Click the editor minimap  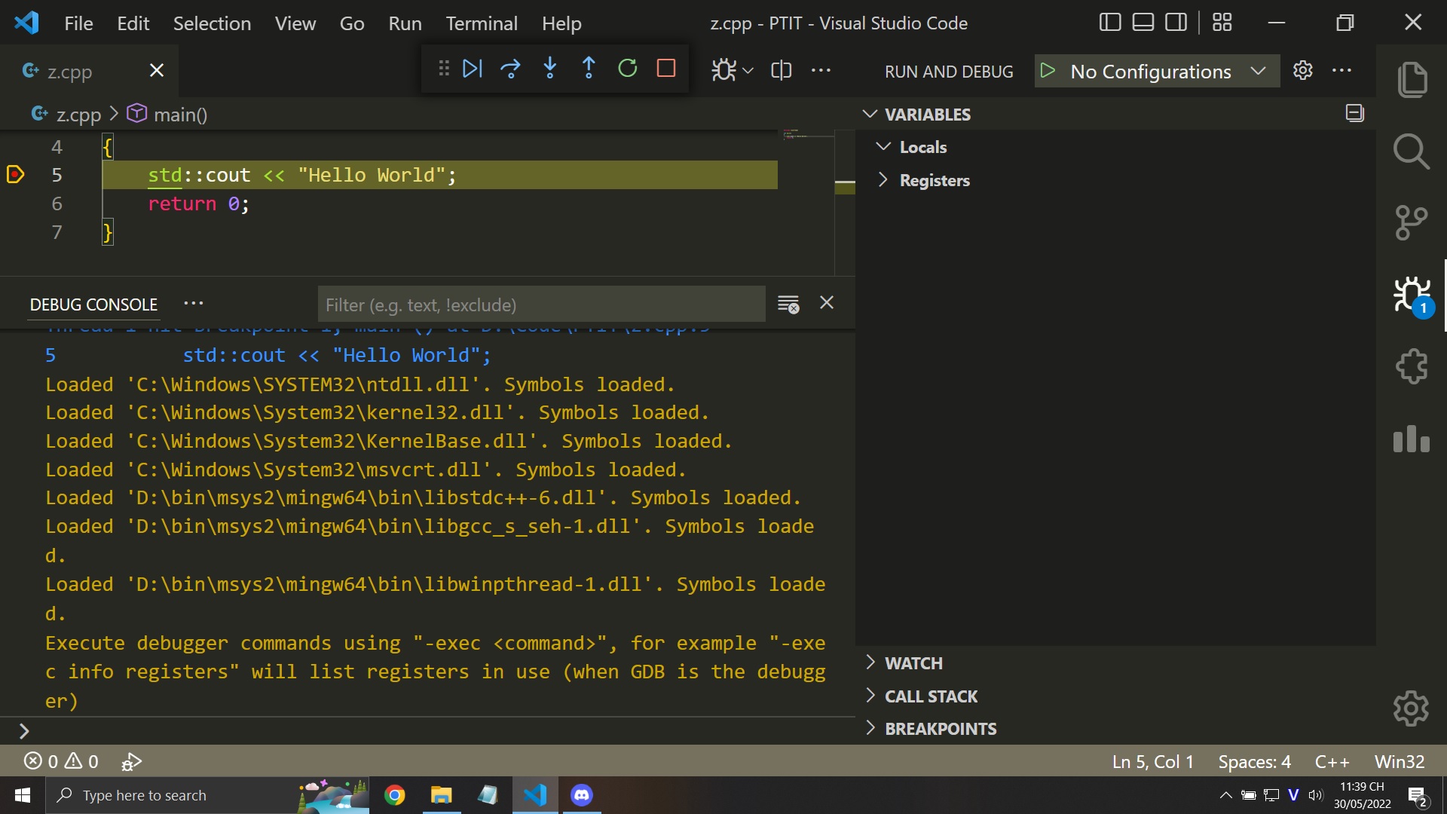coord(807,202)
